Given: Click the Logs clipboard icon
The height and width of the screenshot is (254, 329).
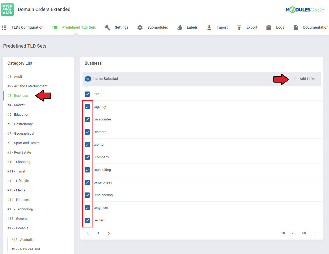Looking at the screenshot, I should tap(269, 28).
